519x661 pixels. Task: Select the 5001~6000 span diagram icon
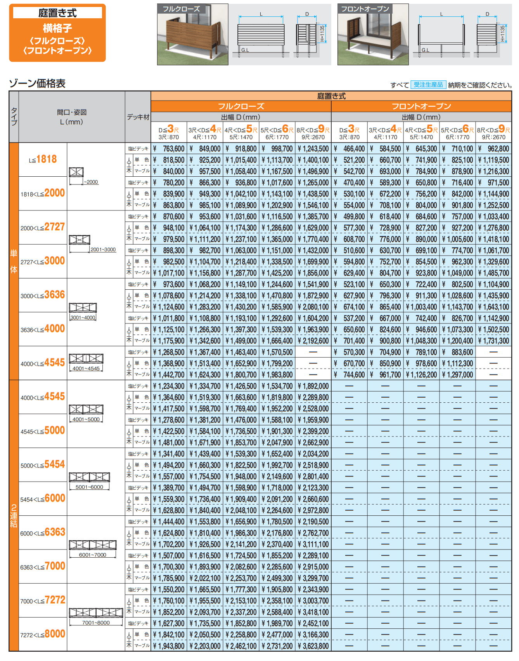[x=89, y=477]
